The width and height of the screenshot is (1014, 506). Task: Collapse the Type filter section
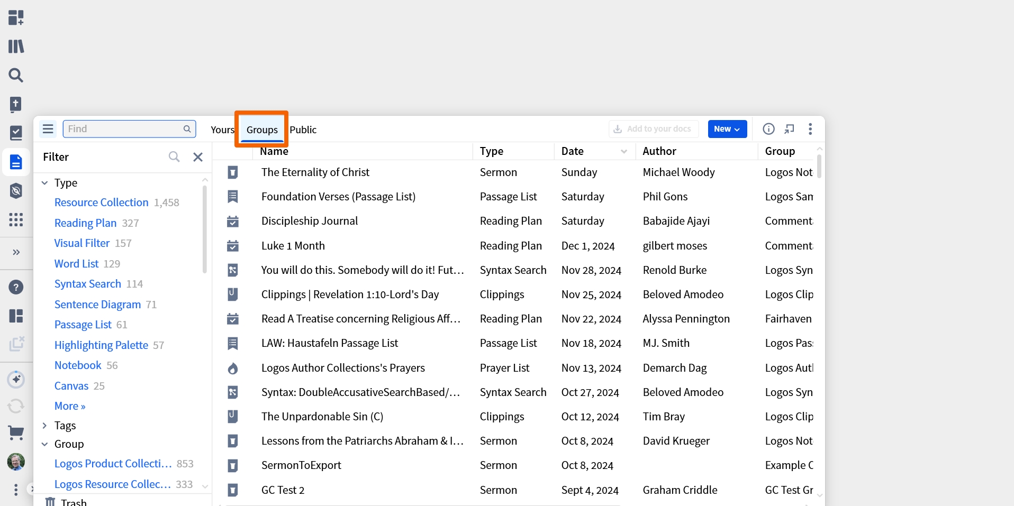coord(45,183)
